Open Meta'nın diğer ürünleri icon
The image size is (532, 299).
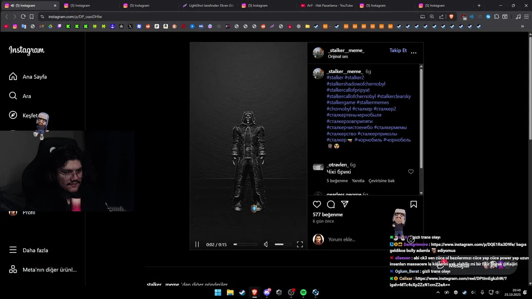click(13, 270)
